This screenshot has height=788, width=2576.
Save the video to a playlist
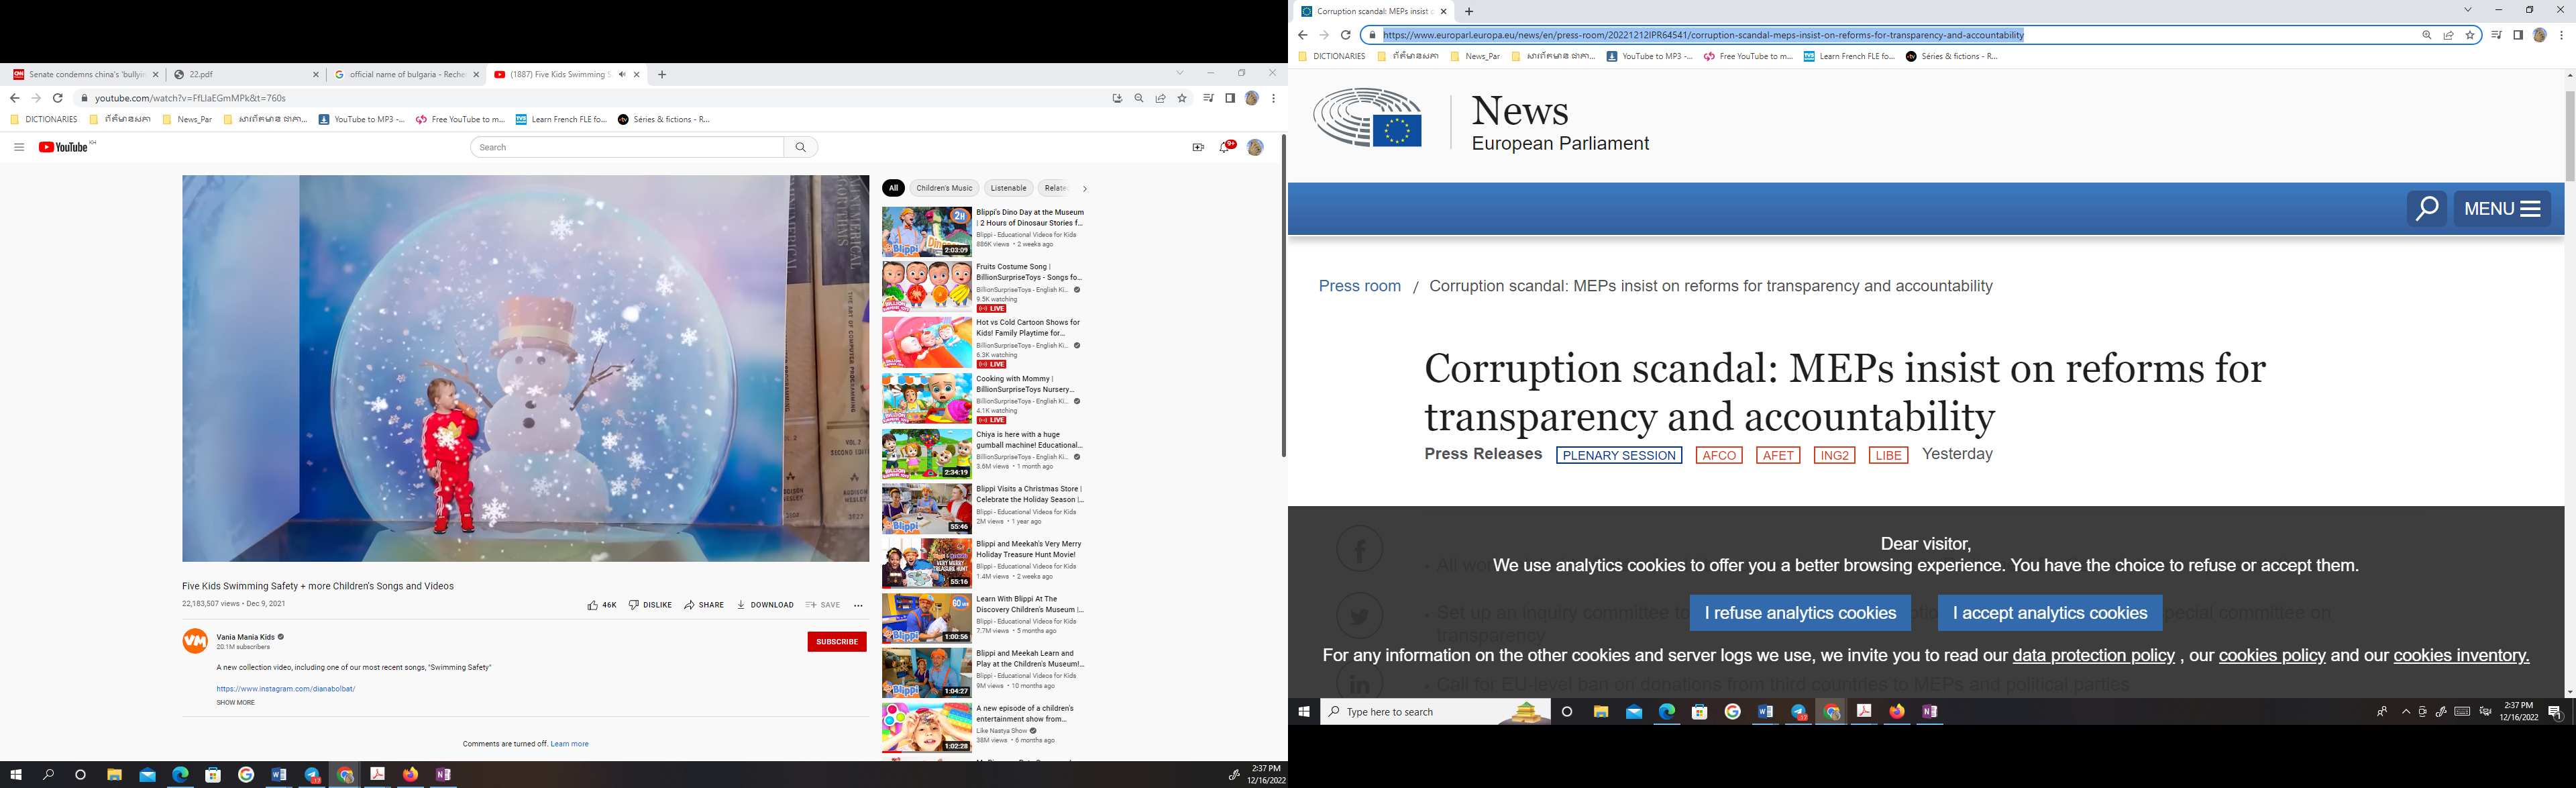[823, 605]
